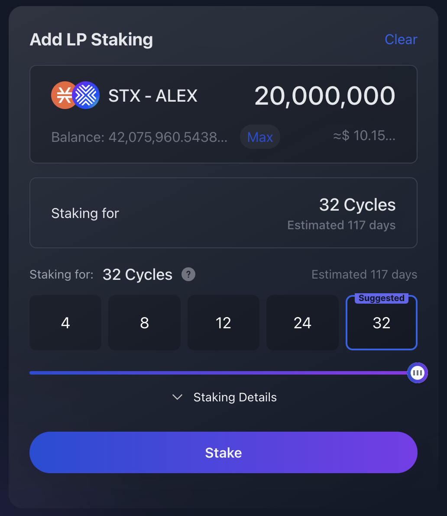This screenshot has width=447, height=516.
Task: Select the 4 cycles option
Action: (x=65, y=323)
